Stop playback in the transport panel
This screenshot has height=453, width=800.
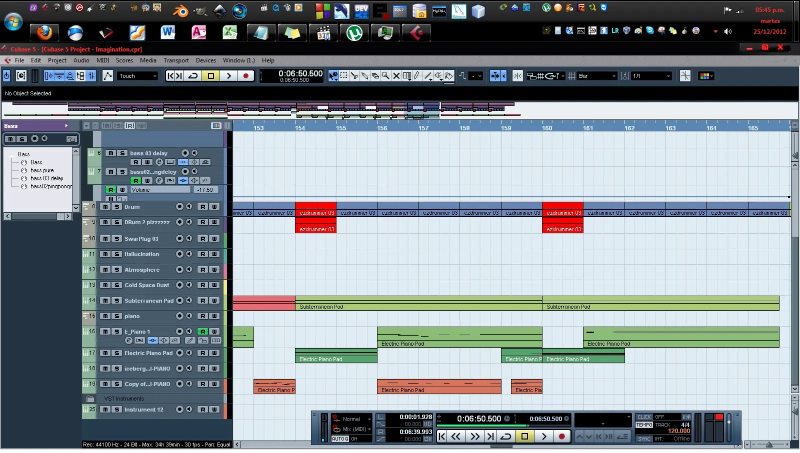point(524,437)
